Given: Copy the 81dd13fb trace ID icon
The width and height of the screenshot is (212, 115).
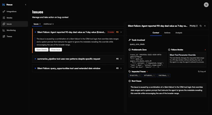Looking at the screenshot, I should point(140,76).
